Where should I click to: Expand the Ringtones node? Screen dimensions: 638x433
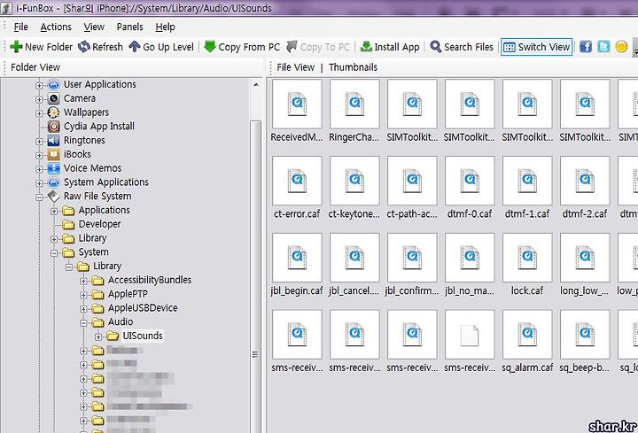click(39, 141)
